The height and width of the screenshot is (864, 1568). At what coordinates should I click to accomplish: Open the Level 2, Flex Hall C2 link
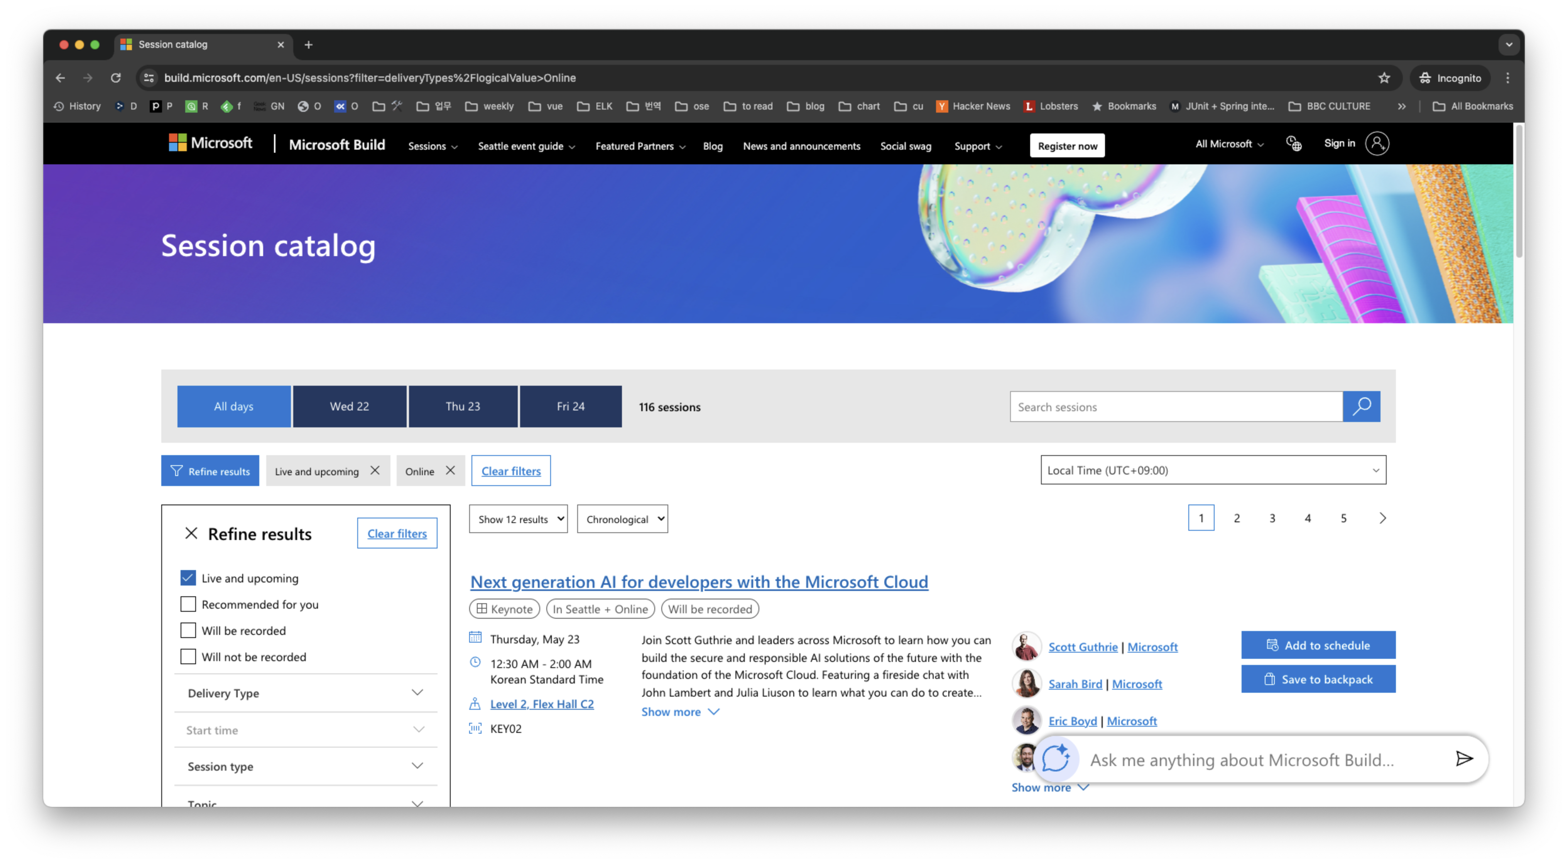click(x=542, y=704)
